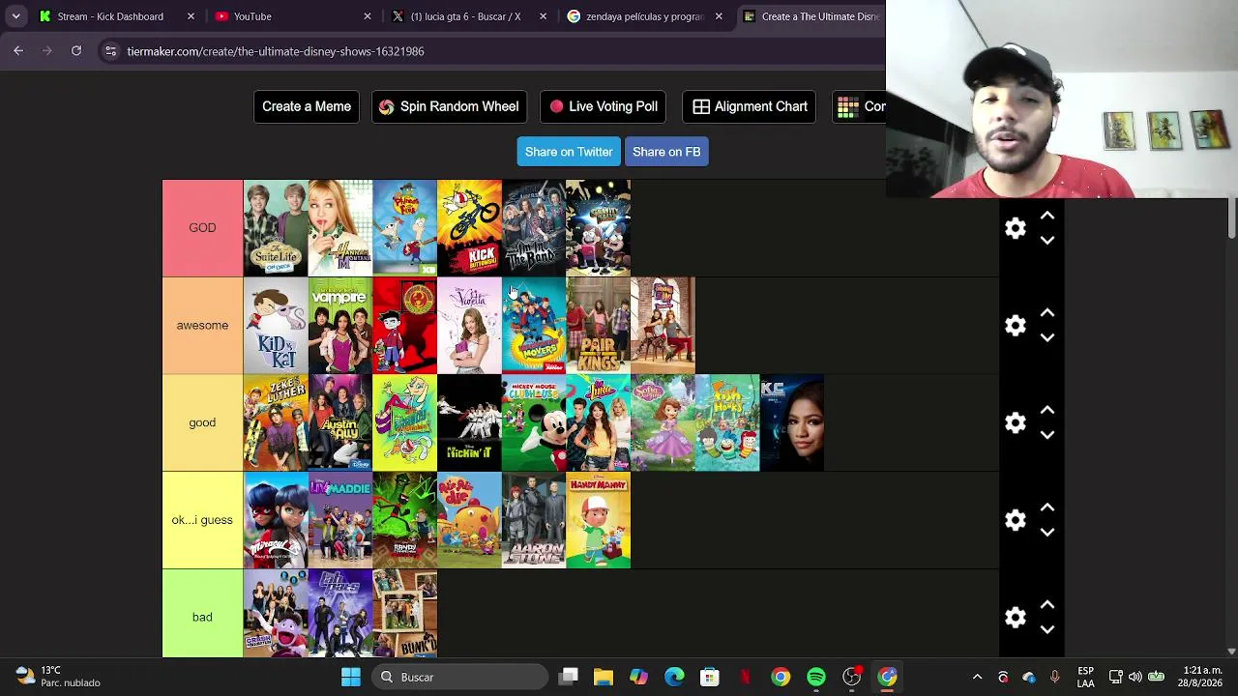The width and height of the screenshot is (1238, 696).
Task: Open settings gear for the ok...i guess tier
Action: pos(1015,520)
